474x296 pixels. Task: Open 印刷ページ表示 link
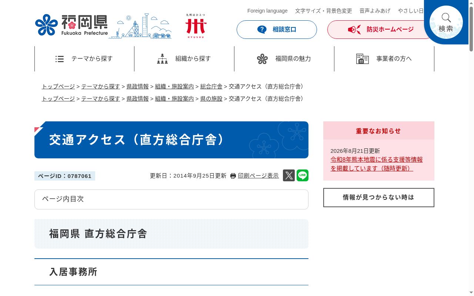click(x=258, y=176)
